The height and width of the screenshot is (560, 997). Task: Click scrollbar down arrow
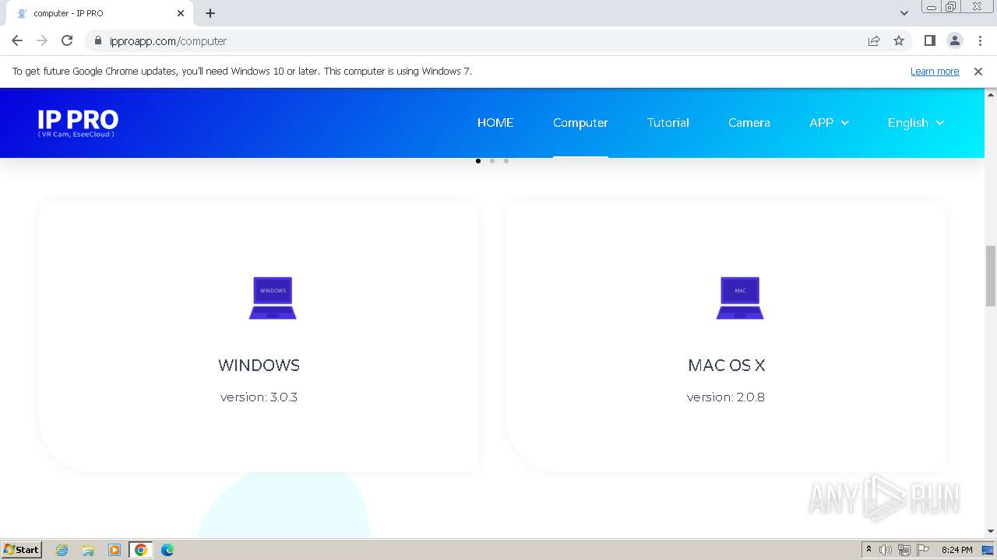tap(991, 531)
